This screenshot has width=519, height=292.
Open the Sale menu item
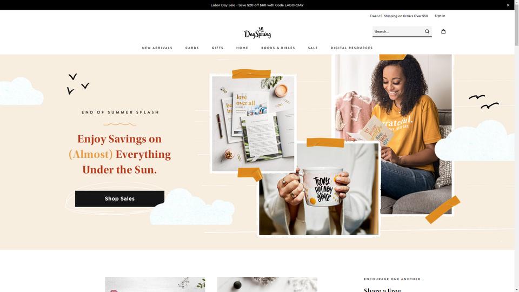click(313, 48)
